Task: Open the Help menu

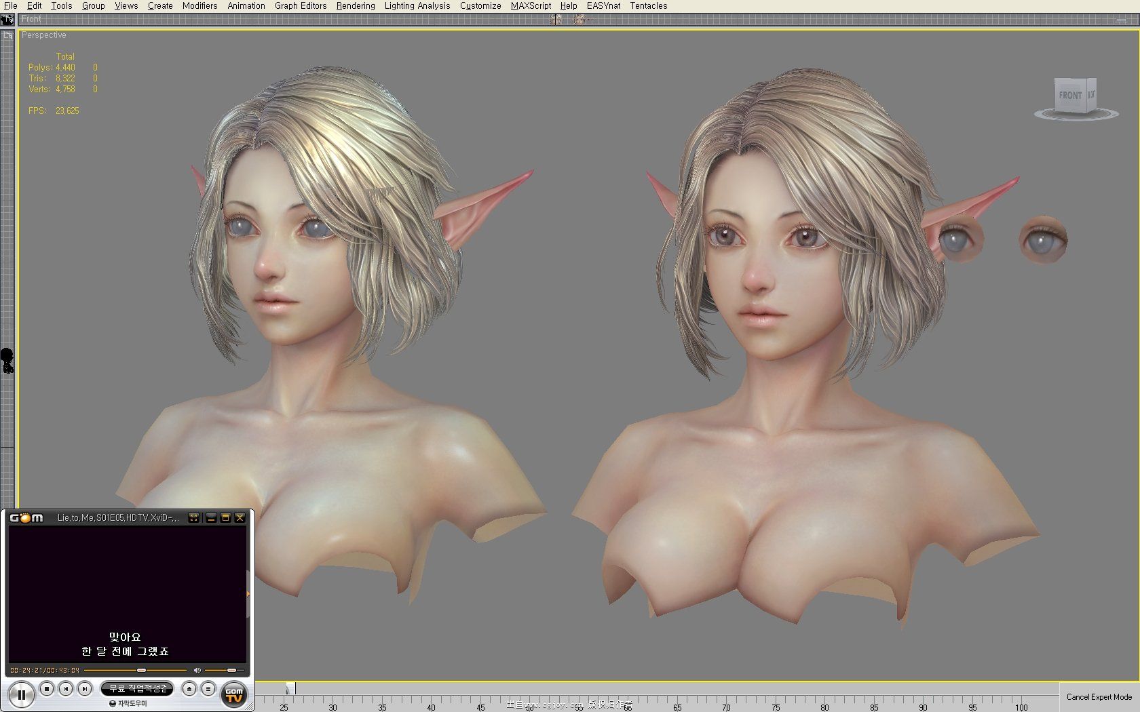Action: pyautogui.click(x=569, y=5)
